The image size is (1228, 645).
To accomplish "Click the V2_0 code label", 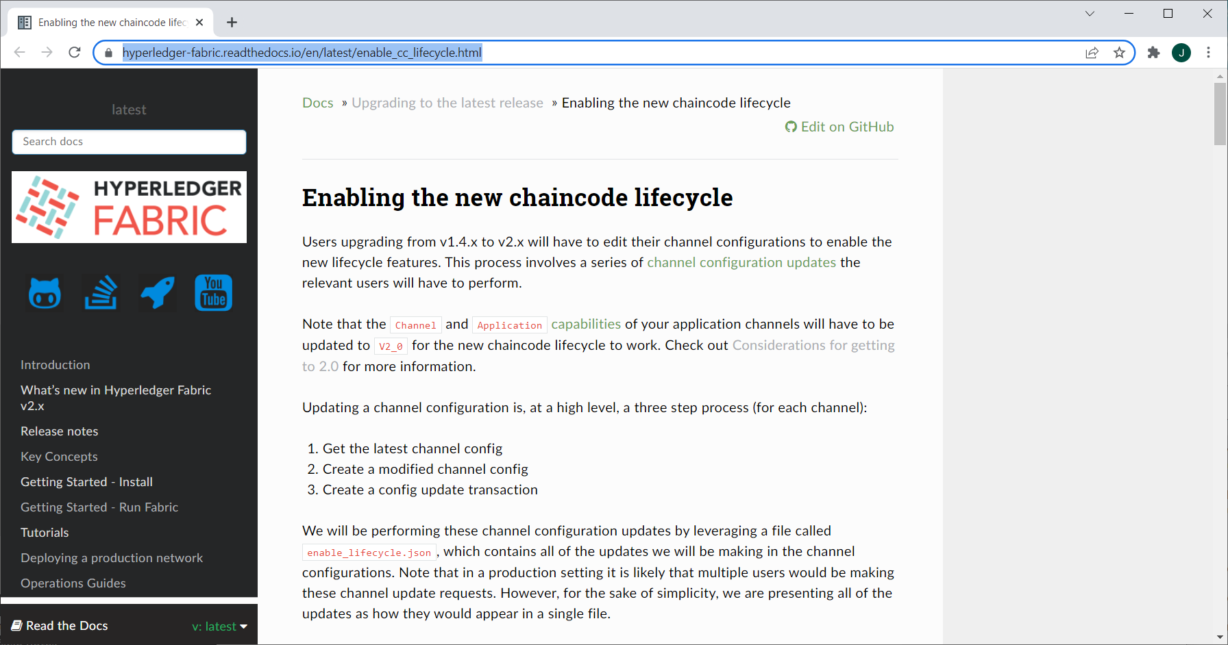I will click(391, 346).
